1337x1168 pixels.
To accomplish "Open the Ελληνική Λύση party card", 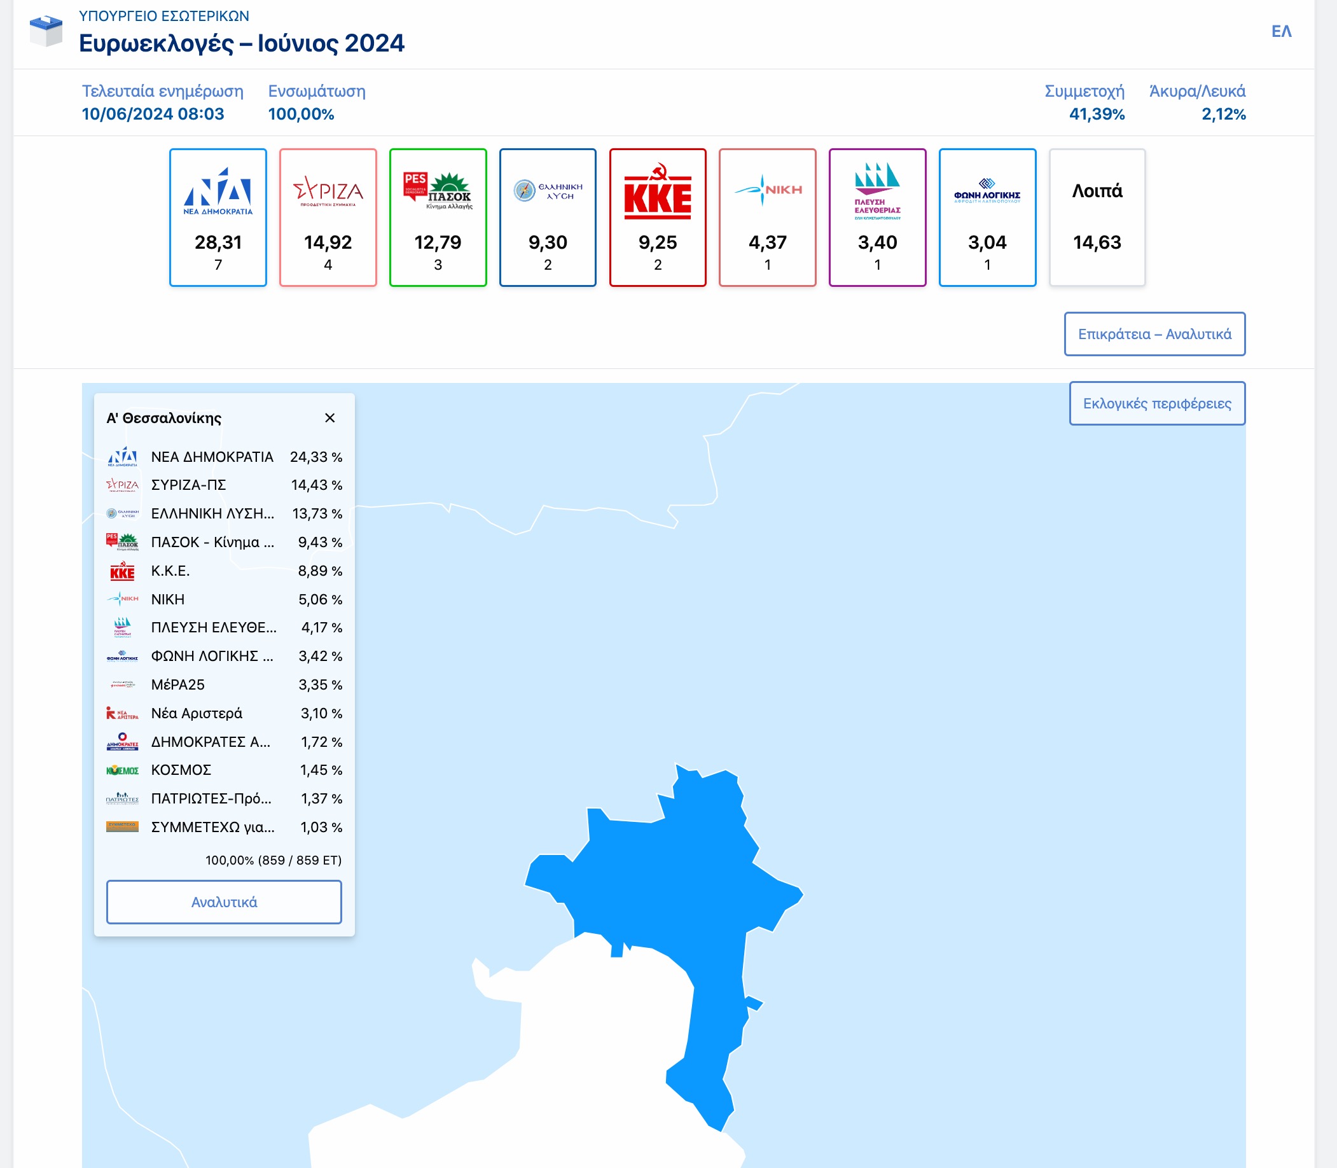I will (547, 217).
